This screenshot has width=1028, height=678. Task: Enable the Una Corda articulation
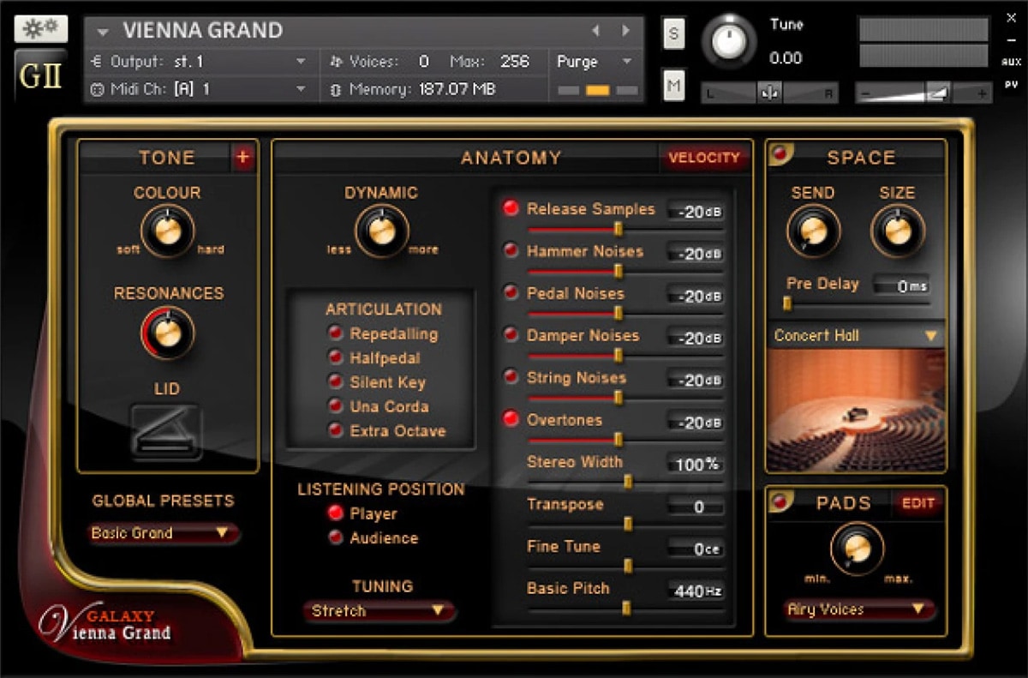coord(336,406)
